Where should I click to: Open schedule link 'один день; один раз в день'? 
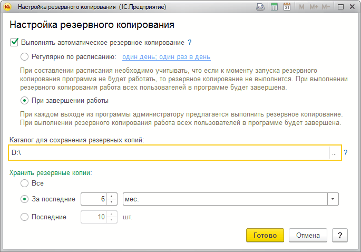point(167,57)
